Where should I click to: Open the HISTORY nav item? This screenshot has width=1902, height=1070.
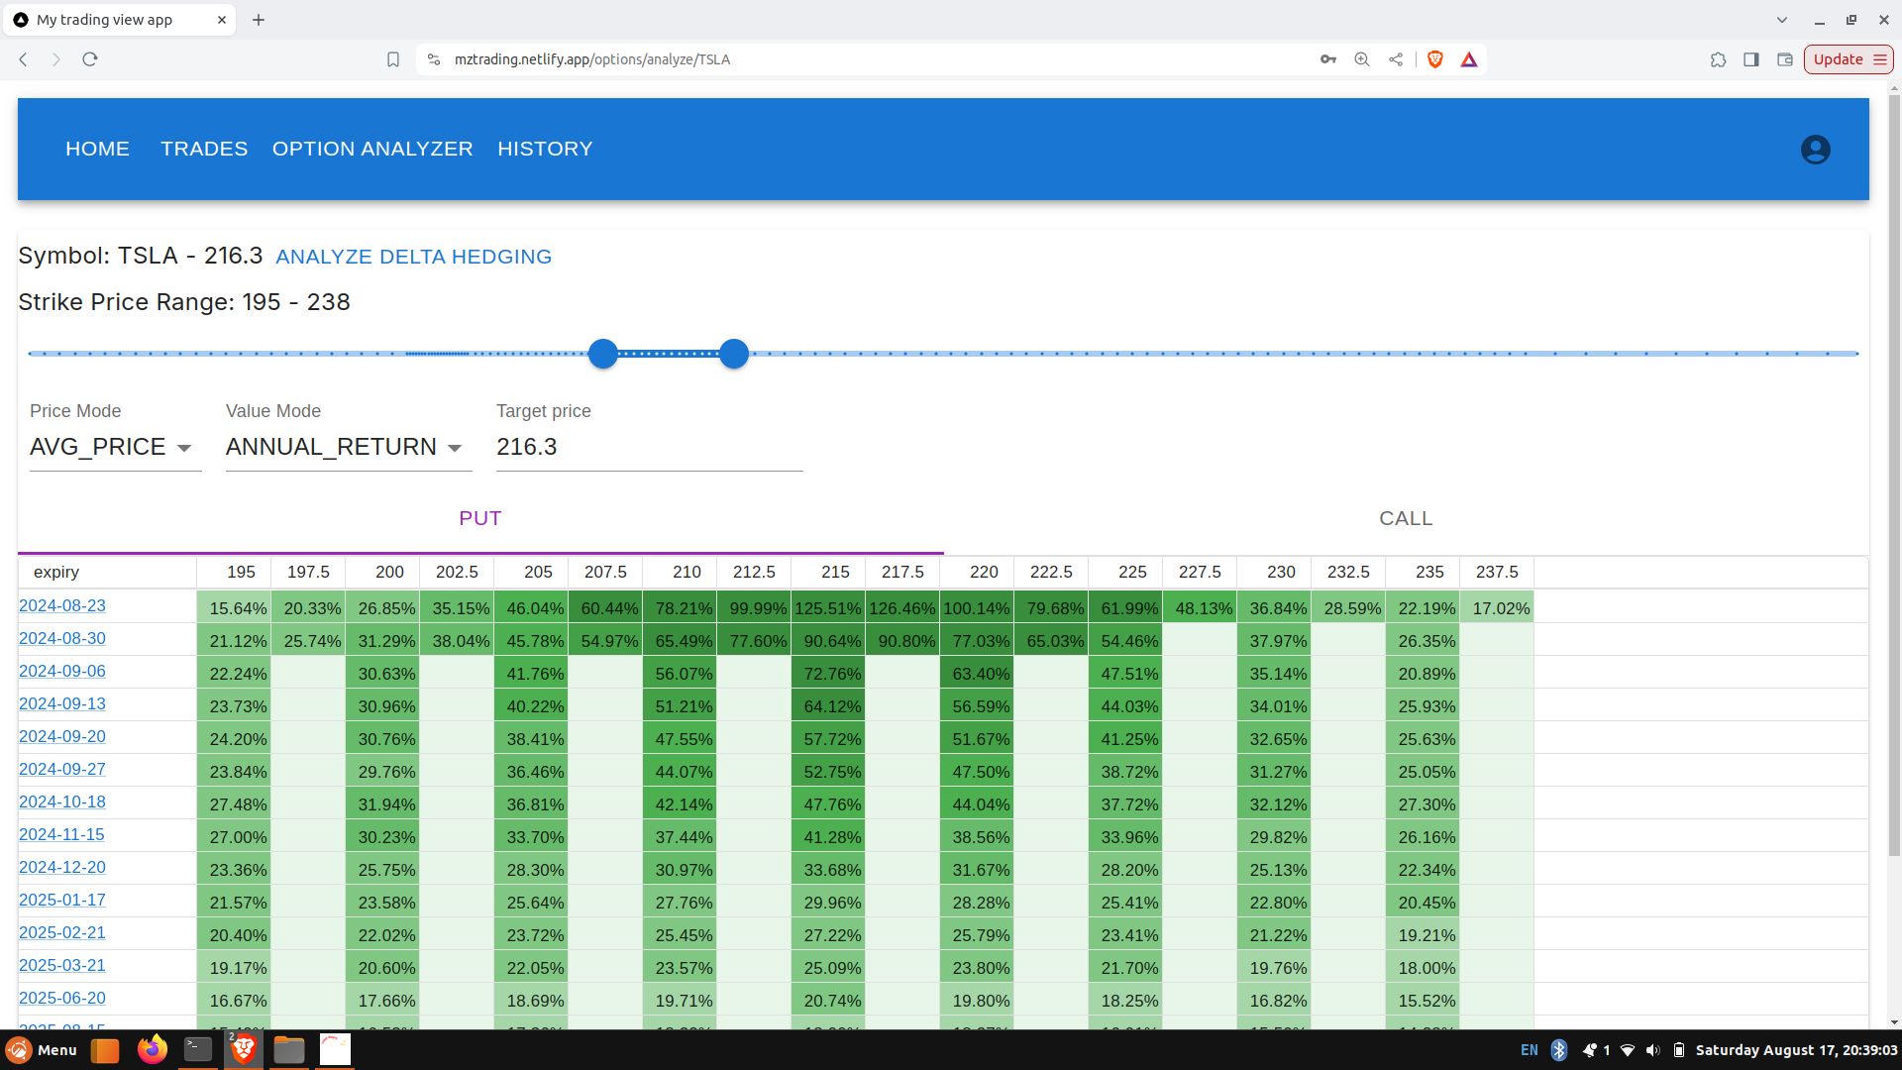(x=545, y=149)
